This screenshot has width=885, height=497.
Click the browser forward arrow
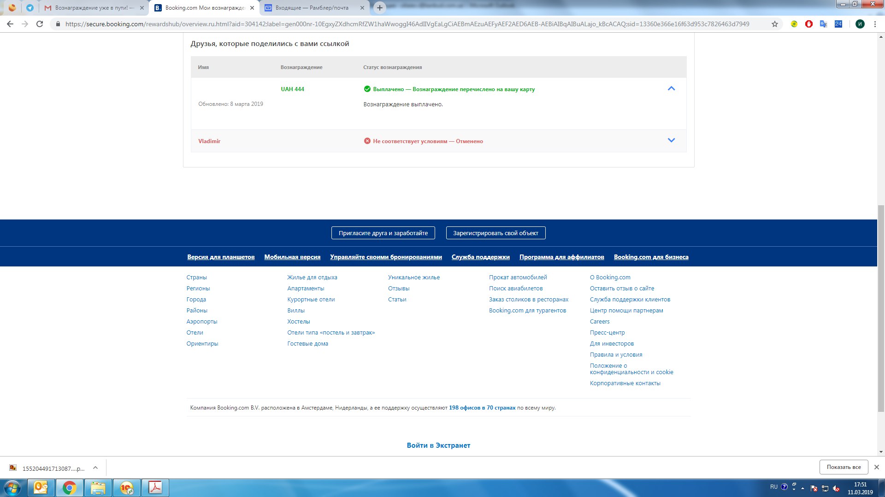[x=25, y=24]
